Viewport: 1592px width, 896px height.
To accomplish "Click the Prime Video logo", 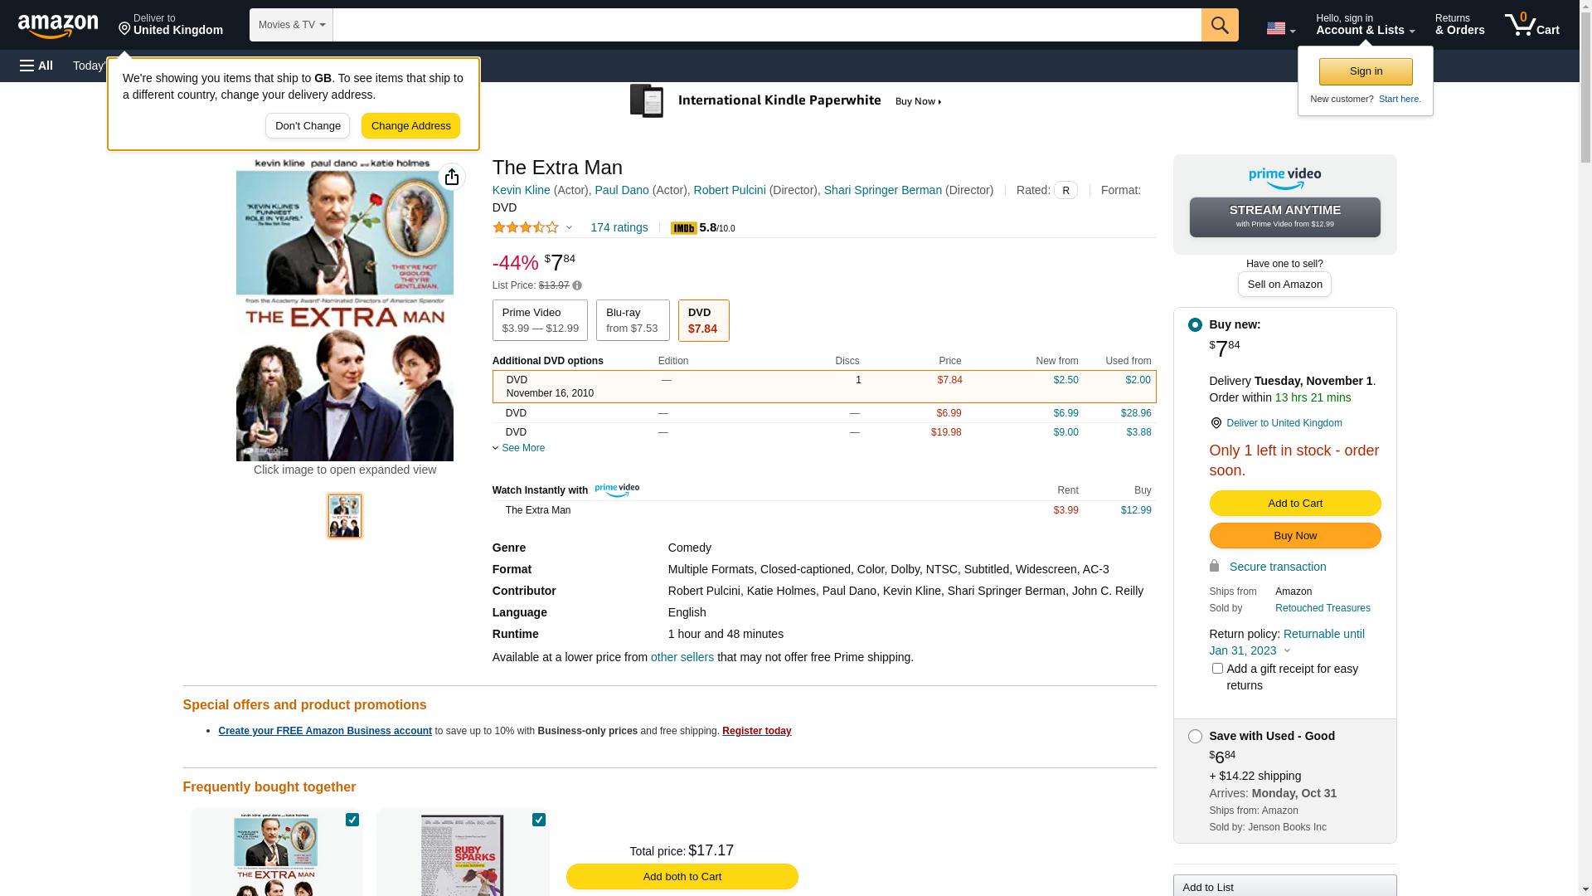I will 1284,178.
